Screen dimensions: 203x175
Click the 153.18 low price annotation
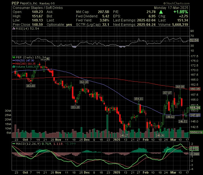75,107
